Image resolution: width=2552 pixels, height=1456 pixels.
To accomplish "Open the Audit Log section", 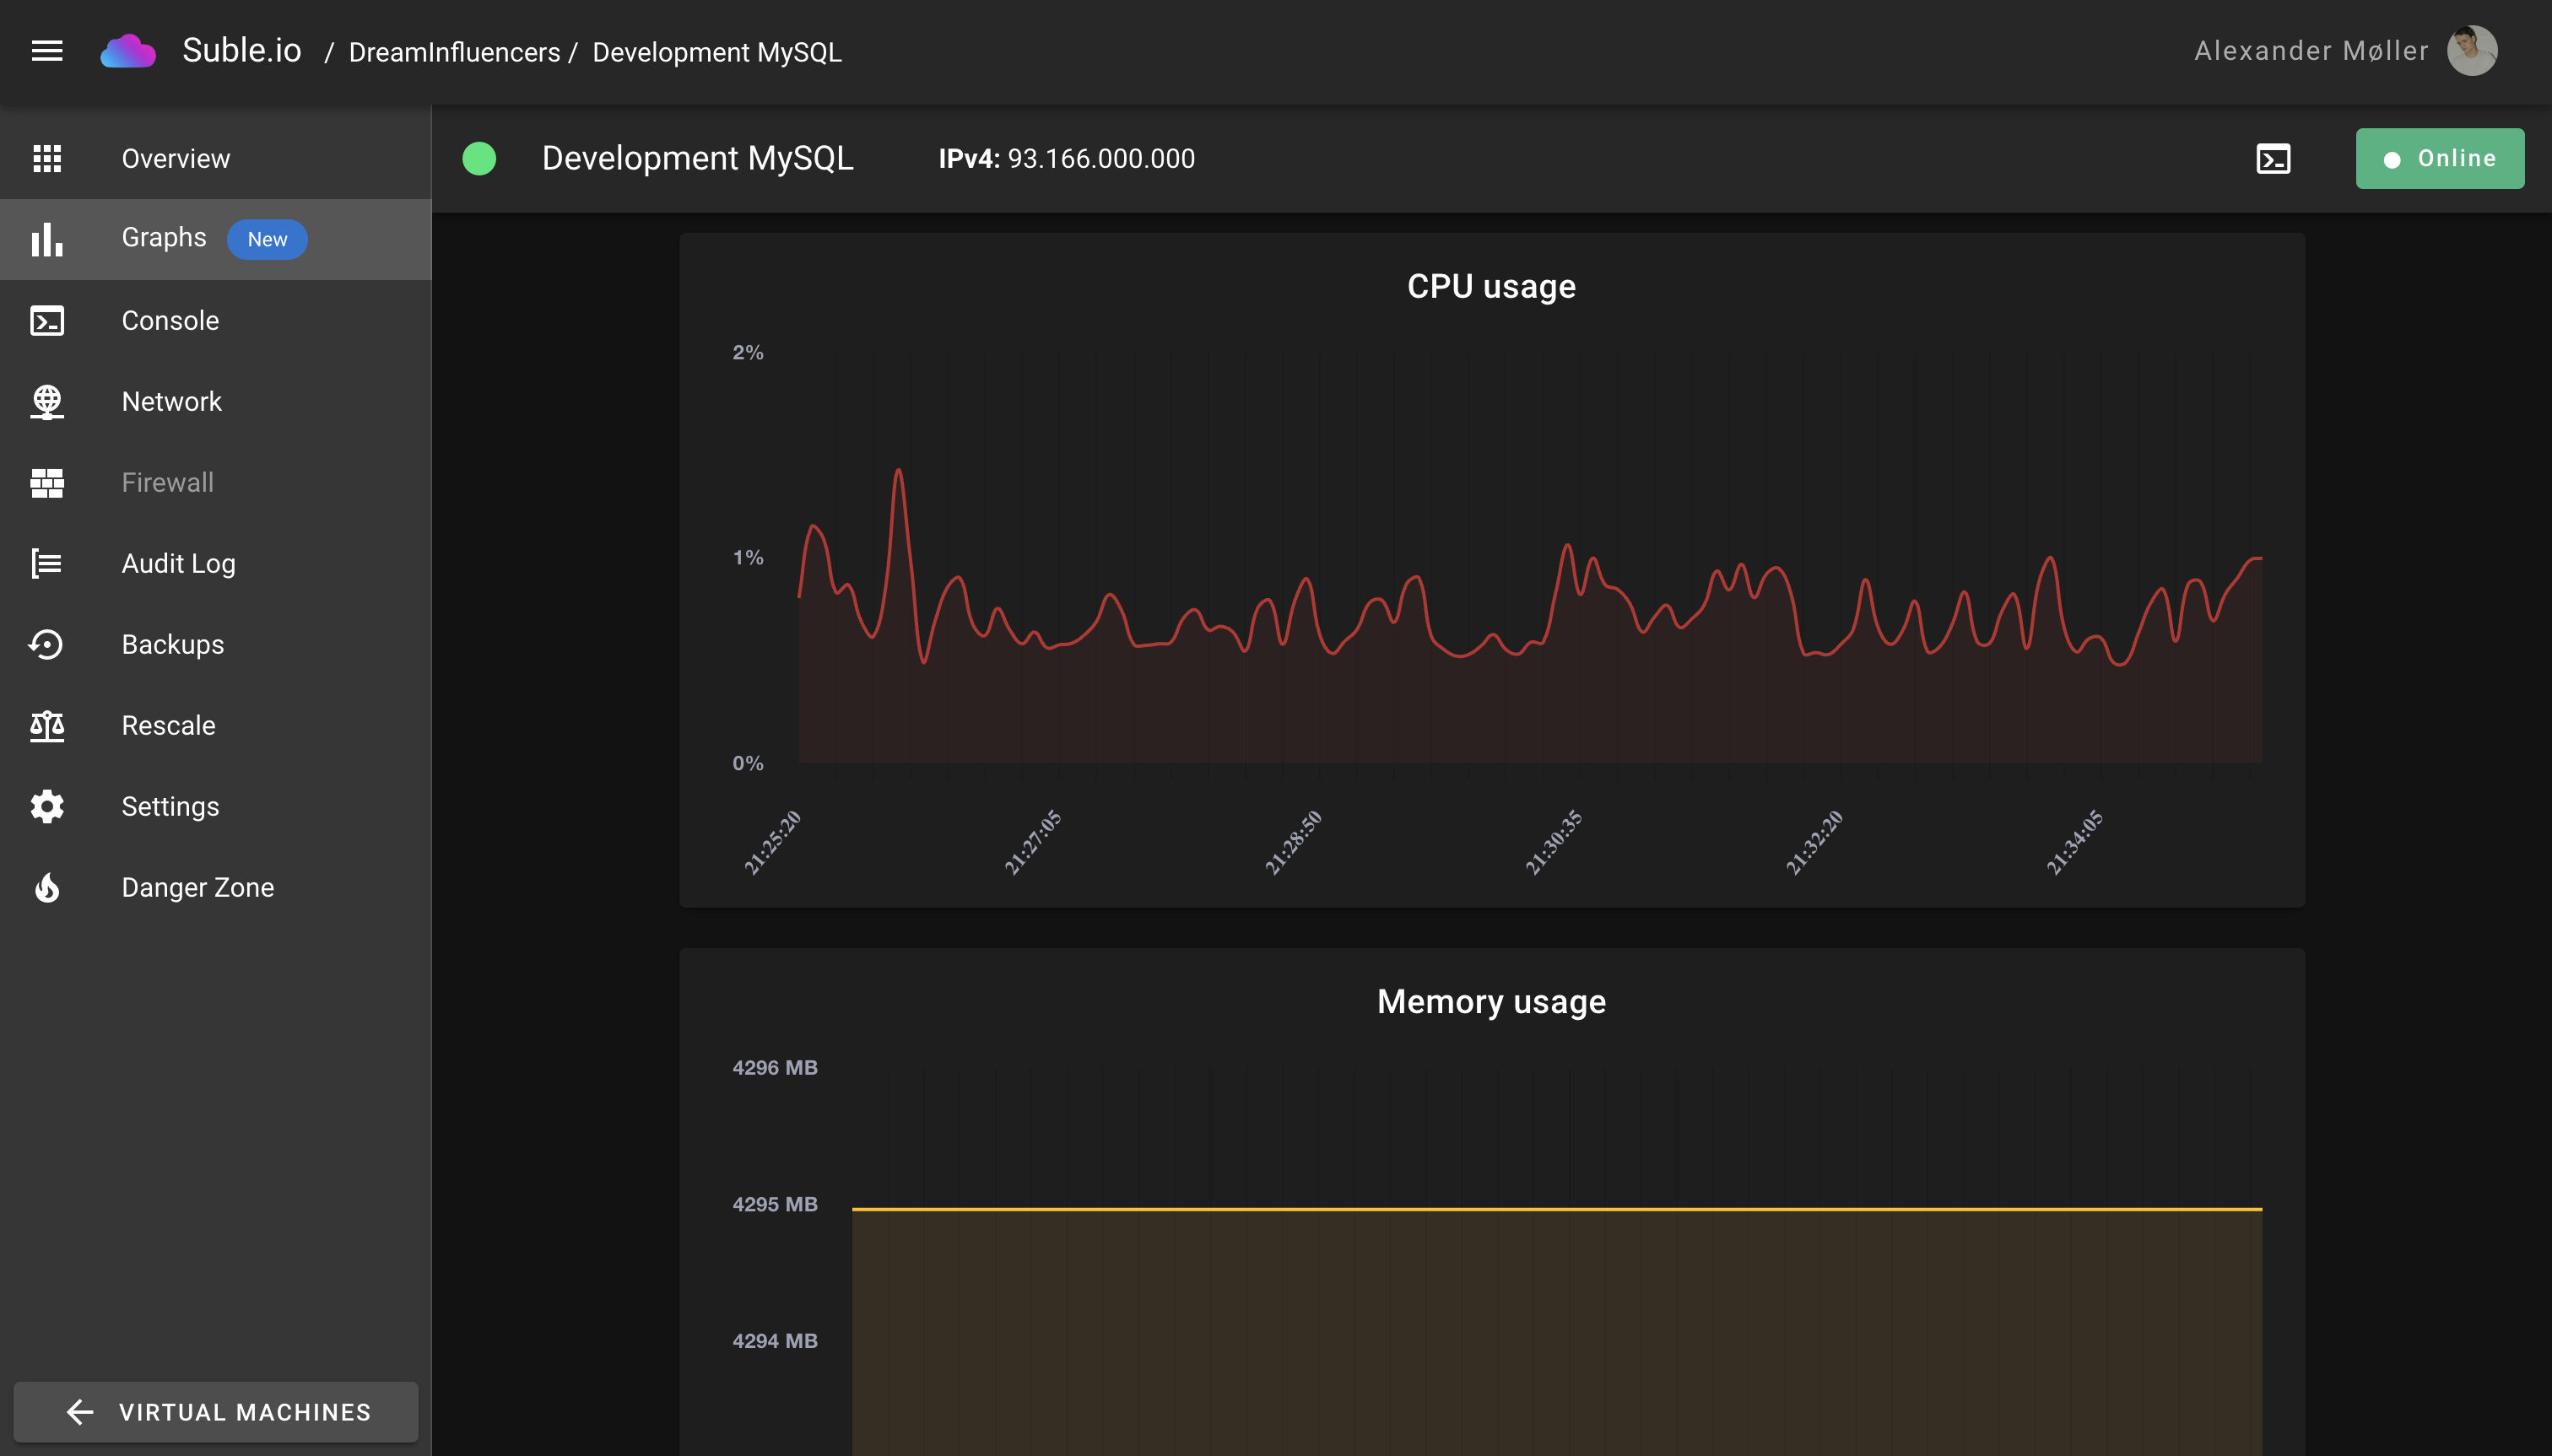I will coord(178,563).
